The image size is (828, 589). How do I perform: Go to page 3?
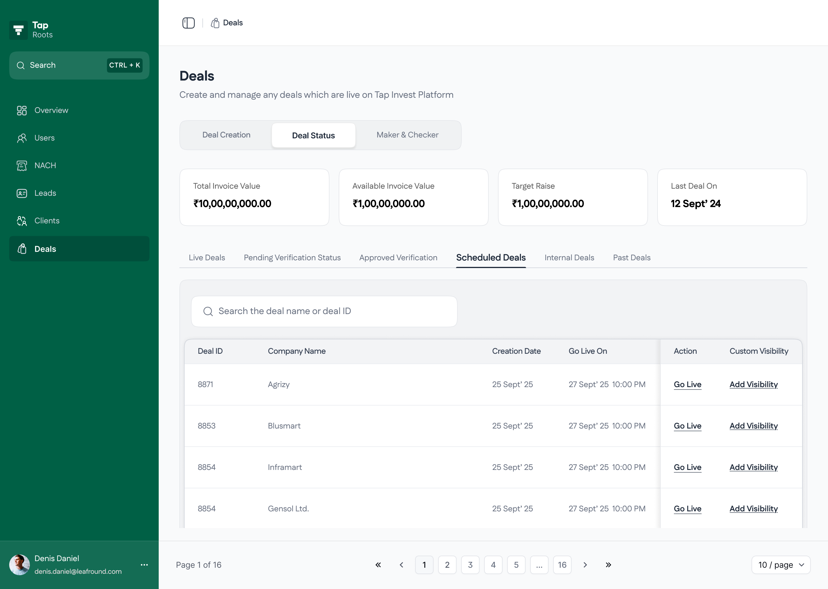click(470, 565)
